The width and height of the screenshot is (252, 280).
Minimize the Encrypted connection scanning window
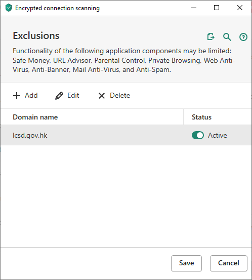pyautogui.click(x=194, y=8)
